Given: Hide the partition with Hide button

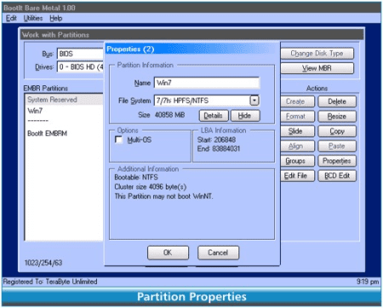Looking at the screenshot, I should (245, 115).
